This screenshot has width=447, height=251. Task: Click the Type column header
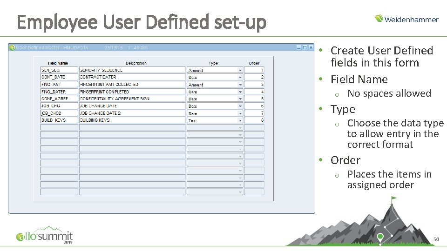(x=213, y=63)
